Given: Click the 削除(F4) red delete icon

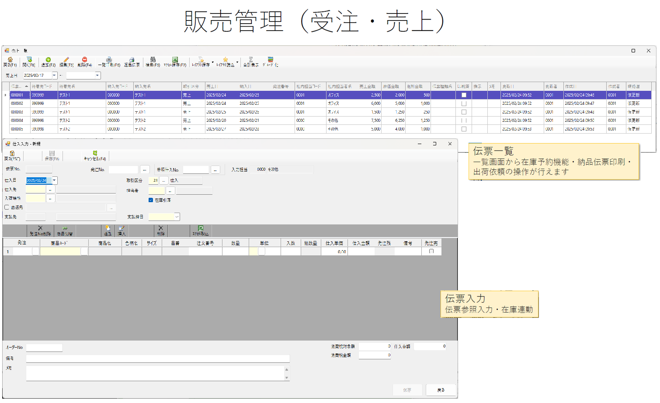Looking at the screenshot, I should click(x=84, y=60).
